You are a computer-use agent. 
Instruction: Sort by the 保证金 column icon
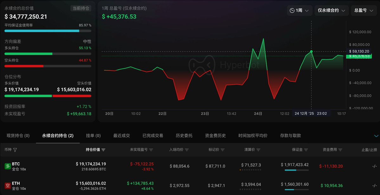click(x=306, y=150)
